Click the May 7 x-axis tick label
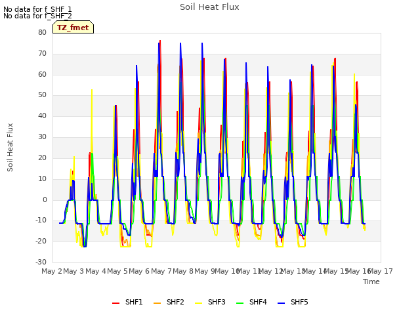 point(161,271)
